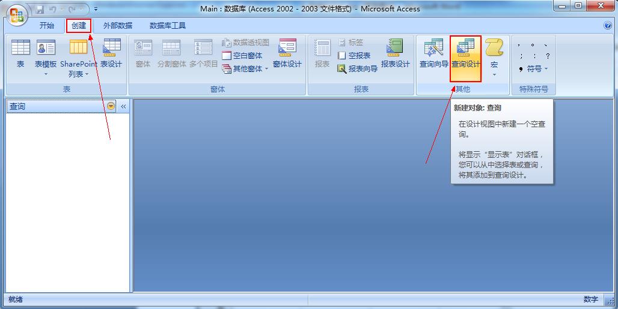Screen dimensions: 618x309
Task: Open the round Office button menu
Action: pyautogui.click(x=16, y=14)
